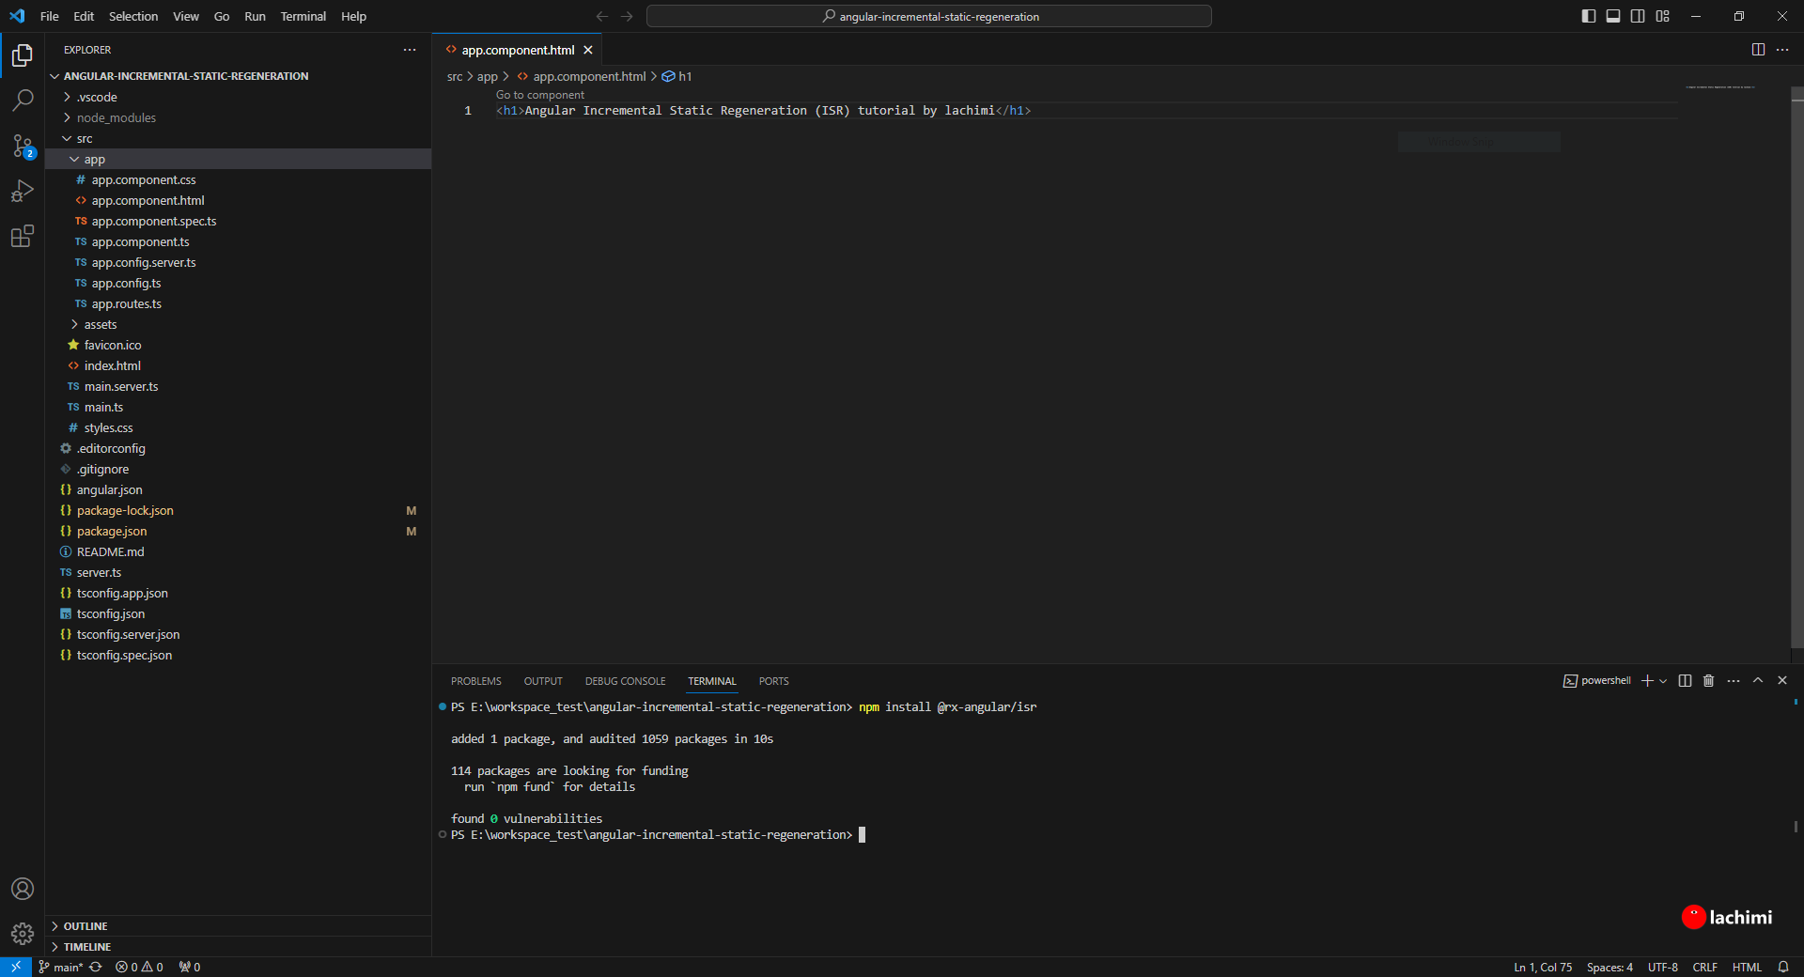Click the 'Go to component' code lens

click(x=540, y=95)
